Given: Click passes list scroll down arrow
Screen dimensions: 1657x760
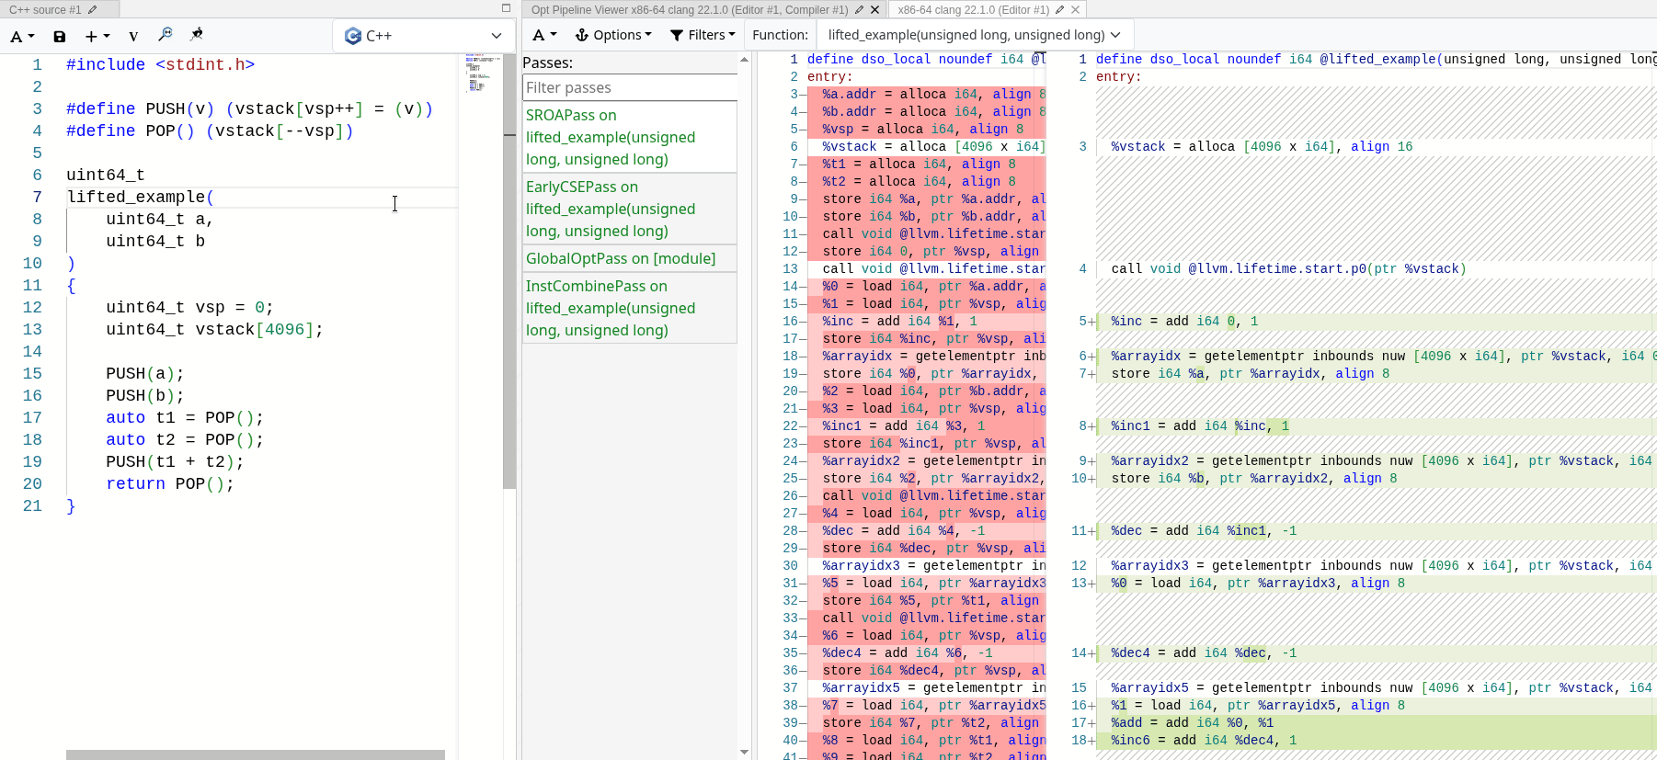Looking at the screenshot, I should pos(744,753).
